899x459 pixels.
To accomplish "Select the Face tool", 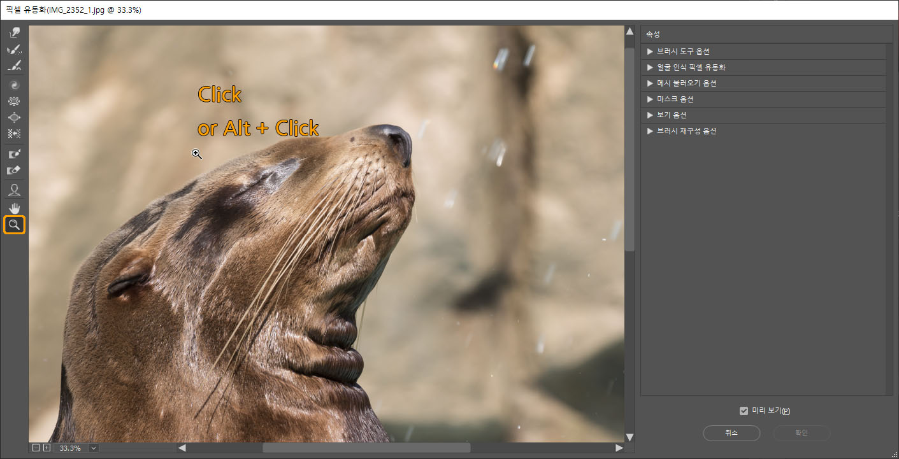I will [14, 190].
